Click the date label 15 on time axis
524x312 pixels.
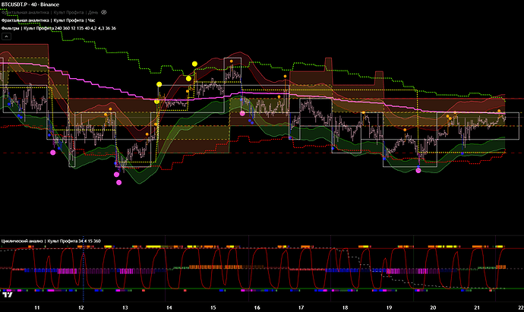pos(213,307)
